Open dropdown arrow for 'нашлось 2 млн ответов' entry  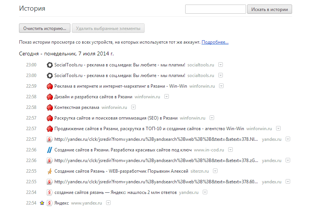coord(205,192)
